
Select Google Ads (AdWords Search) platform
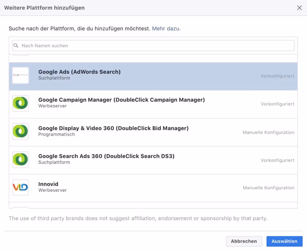(153, 76)
